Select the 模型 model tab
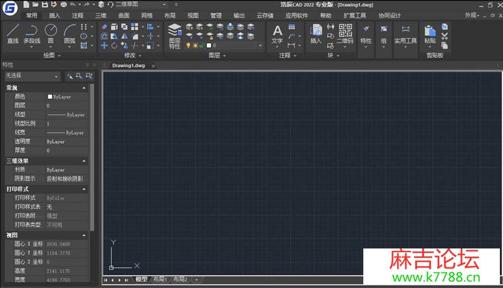Screen dimensions: 503x288 coord(141,279)
